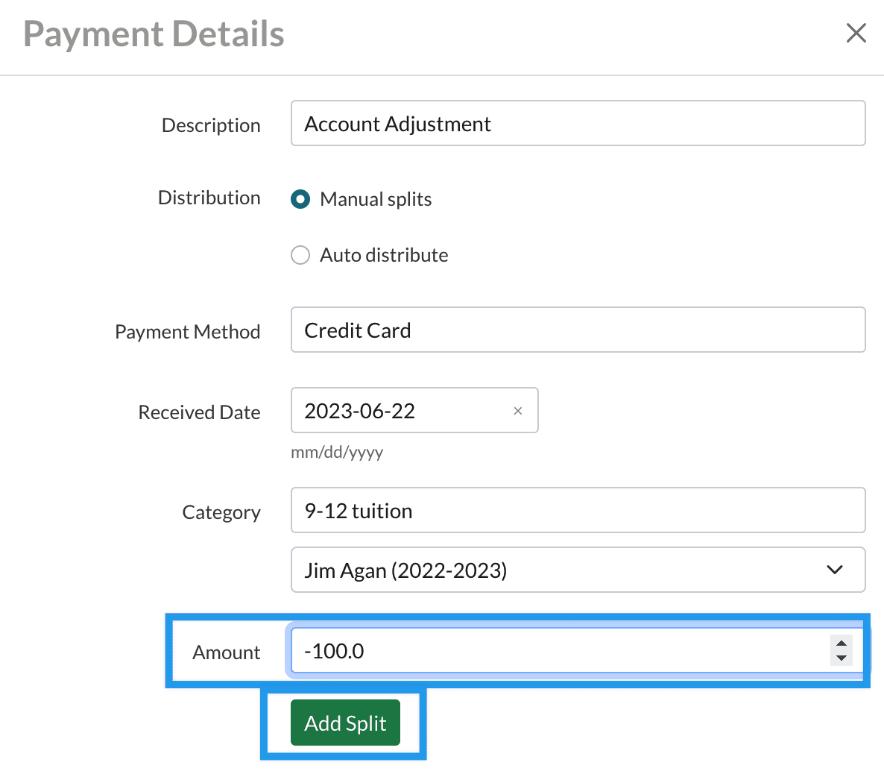Click the Description field label
This screenshot has height=771, width=884.
click(x=211, y=125)
